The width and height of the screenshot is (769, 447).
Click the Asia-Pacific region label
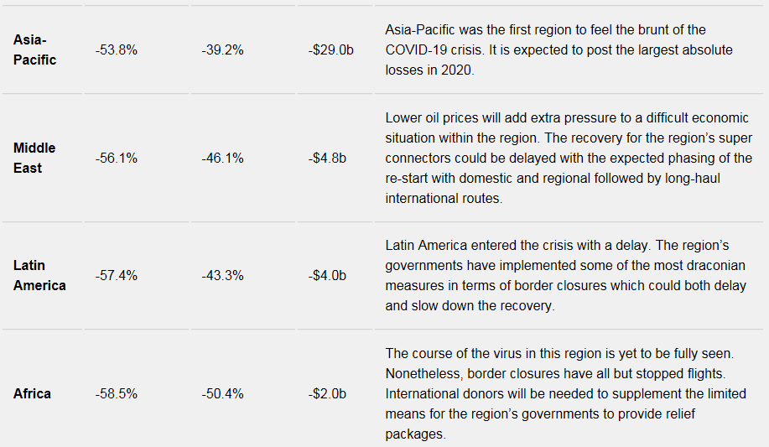click(x=35, y=49)
